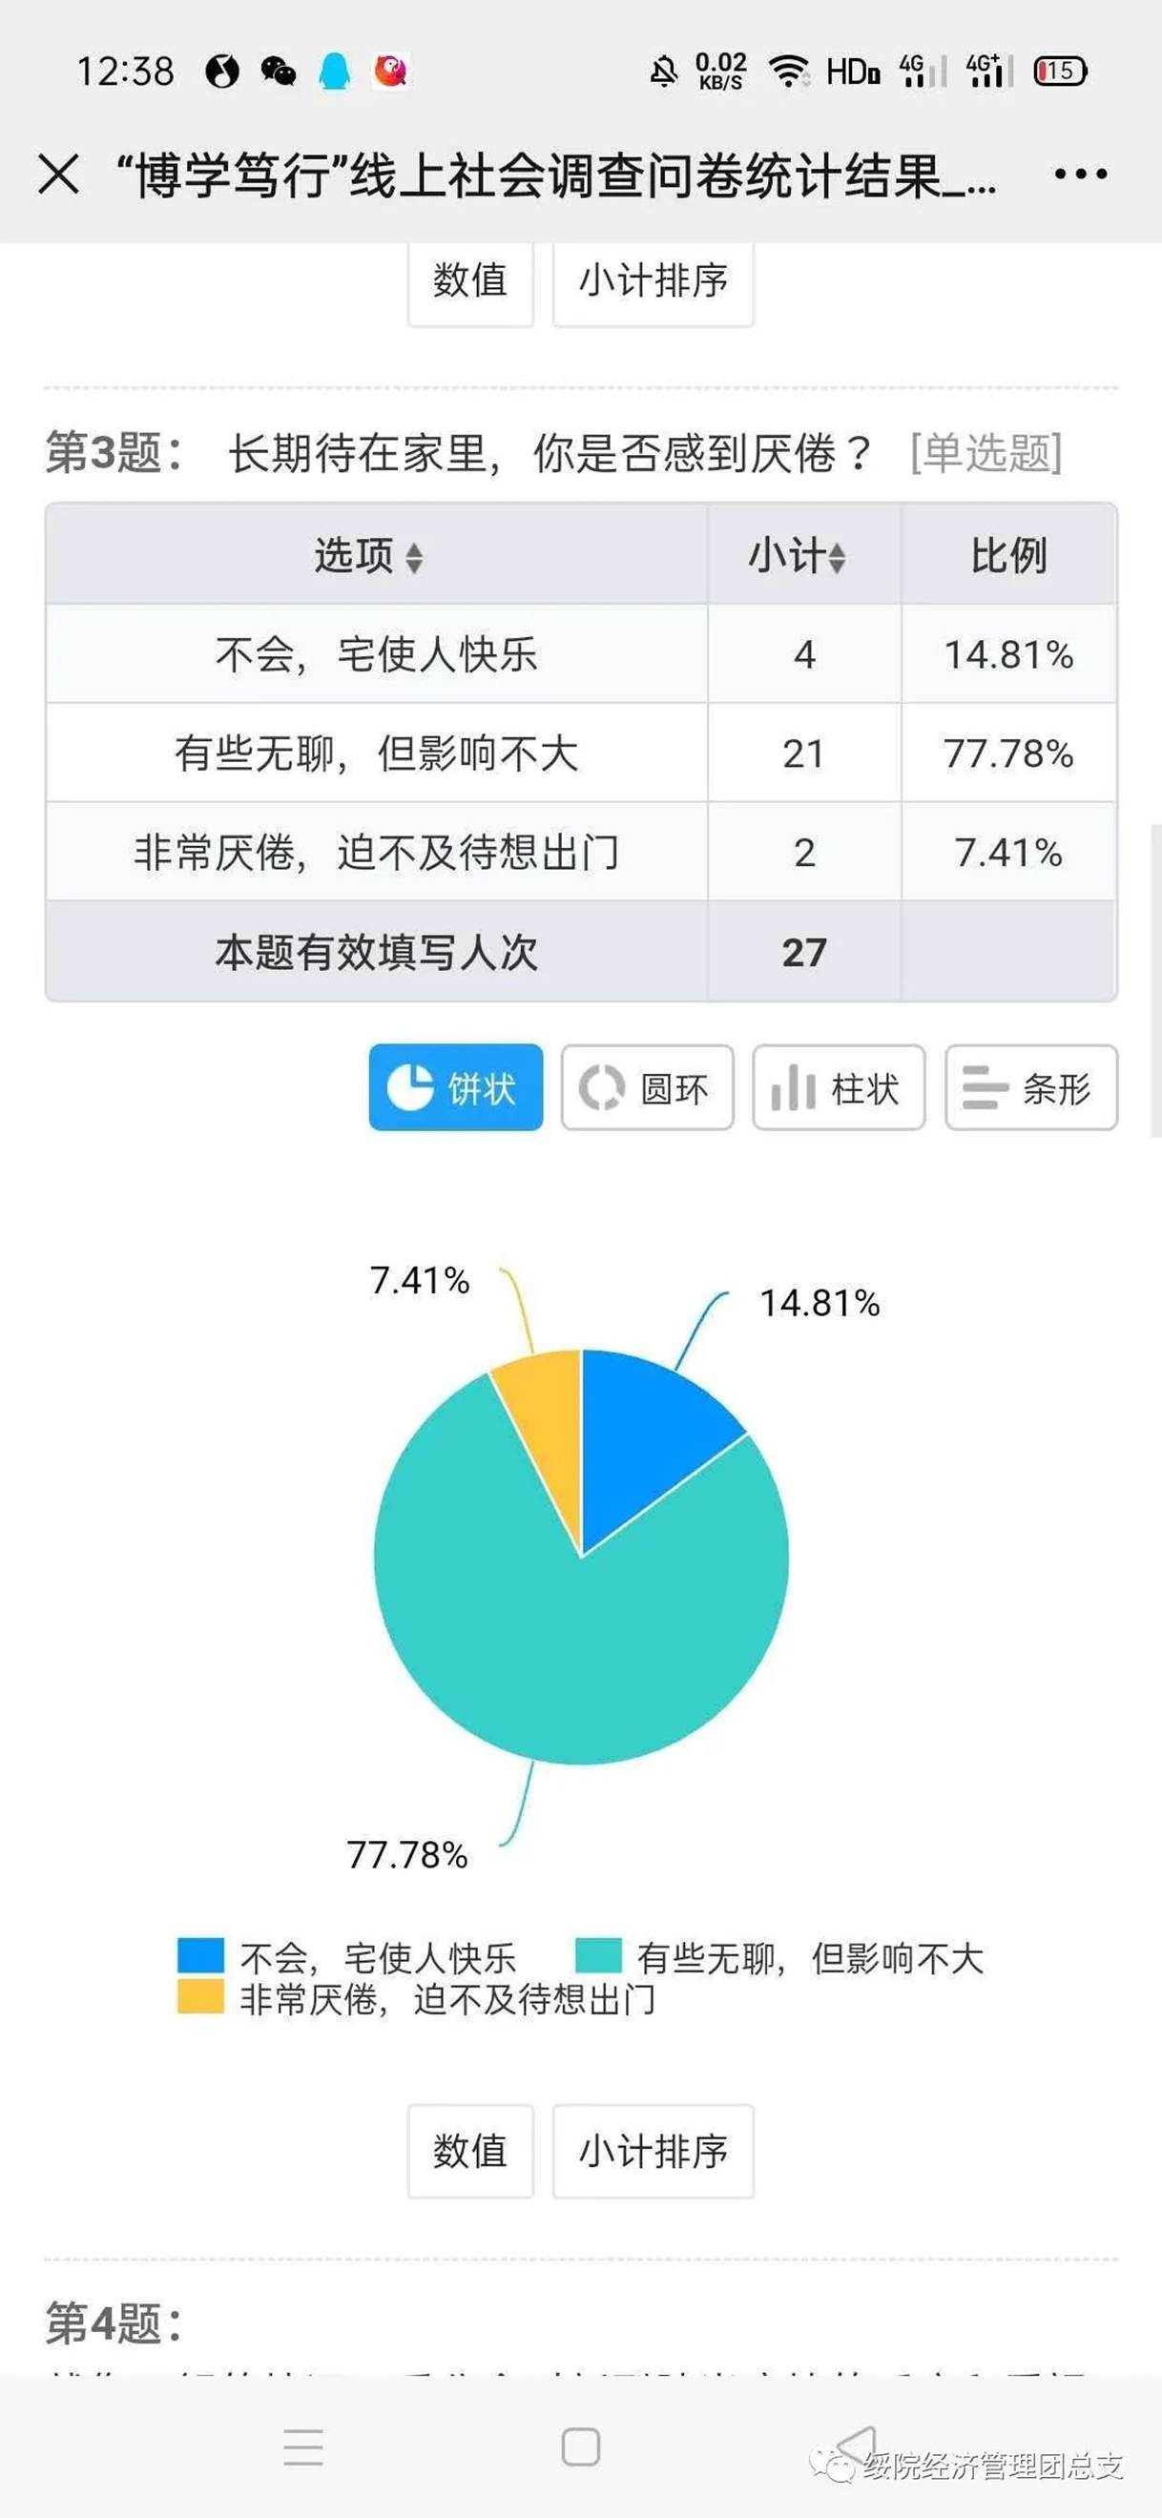Click the top 数值 button
Screen dimensions: 1162x2518
[470, 281]
